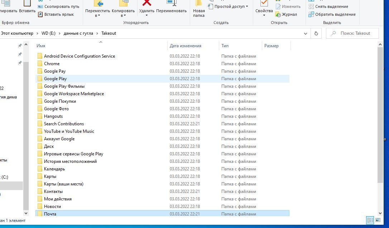Click the red Delete (Удалить) icon
The image size is (389, 228).
click(x=147, y=3)
